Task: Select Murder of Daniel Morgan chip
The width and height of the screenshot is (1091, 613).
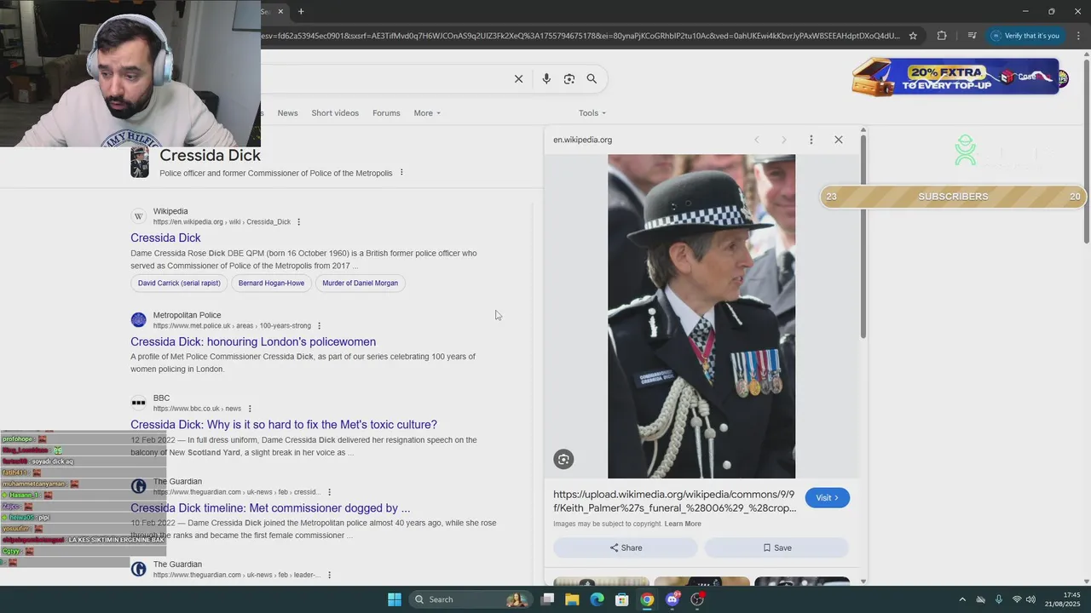Action: [x=360, y=283]
